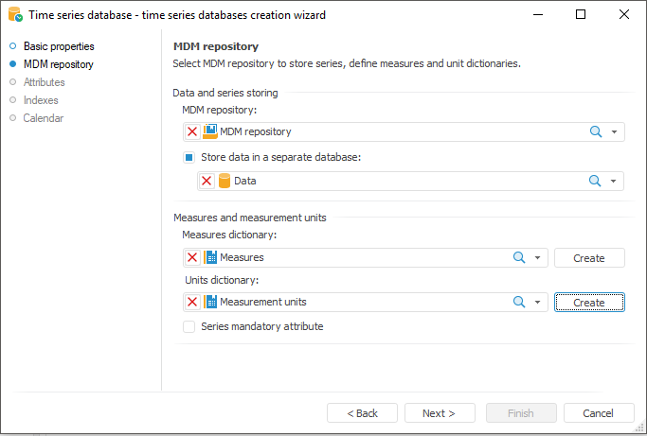Open the Data database dropdown arrow

[614, 182]
